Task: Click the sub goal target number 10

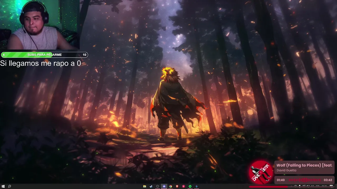Action: [x=85, y=55]
